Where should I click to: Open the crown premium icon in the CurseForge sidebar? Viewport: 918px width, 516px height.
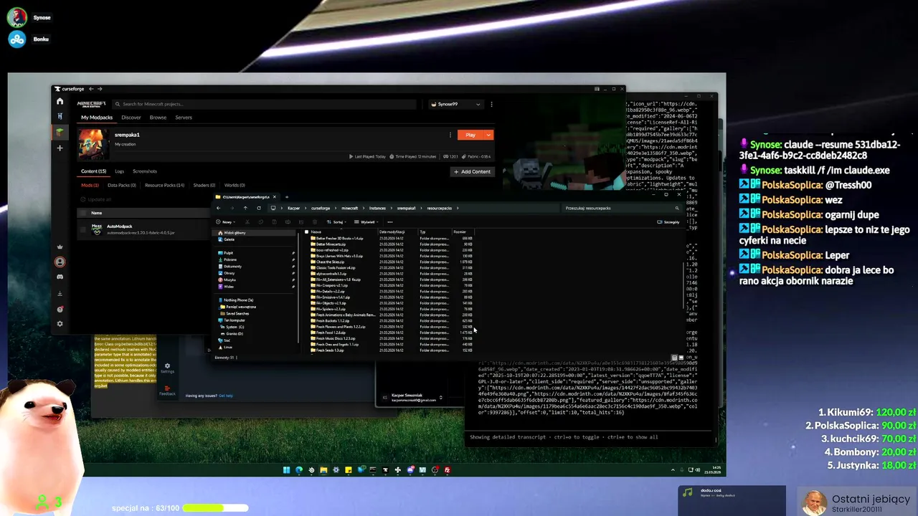click(60, 247)
